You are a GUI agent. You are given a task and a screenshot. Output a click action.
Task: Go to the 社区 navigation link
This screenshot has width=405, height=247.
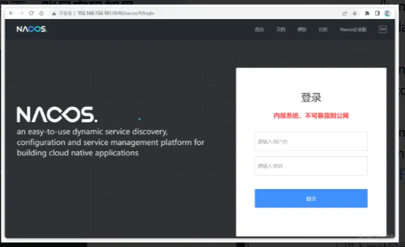323,29
